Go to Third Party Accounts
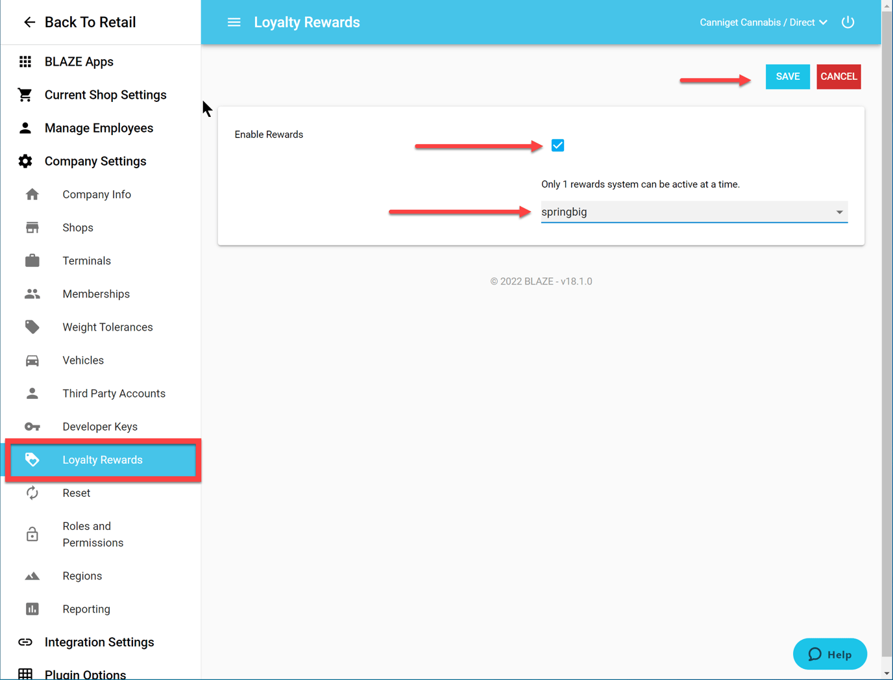Viewport: 893px width, 680px height. coord(114,394)
